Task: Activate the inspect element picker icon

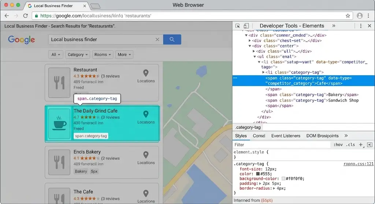Action: [237, 26]
